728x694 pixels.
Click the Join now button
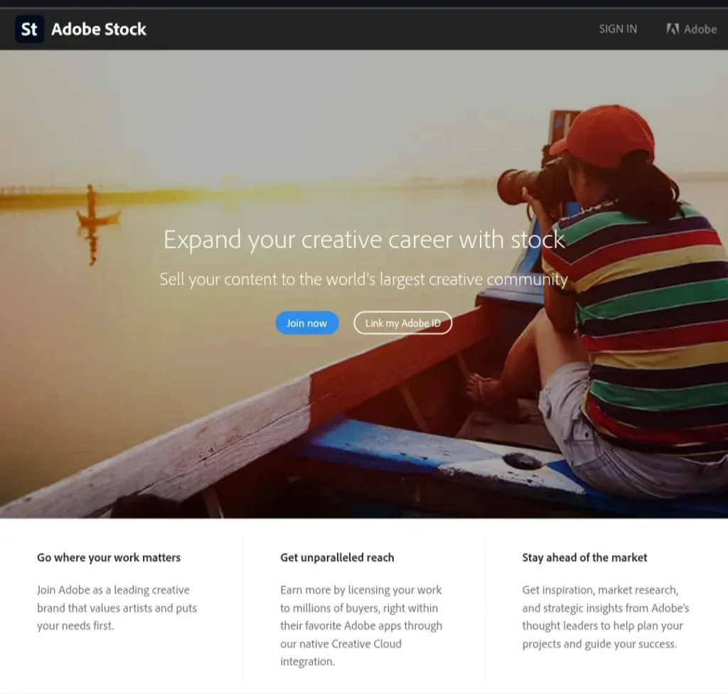(x=306, y=323)
